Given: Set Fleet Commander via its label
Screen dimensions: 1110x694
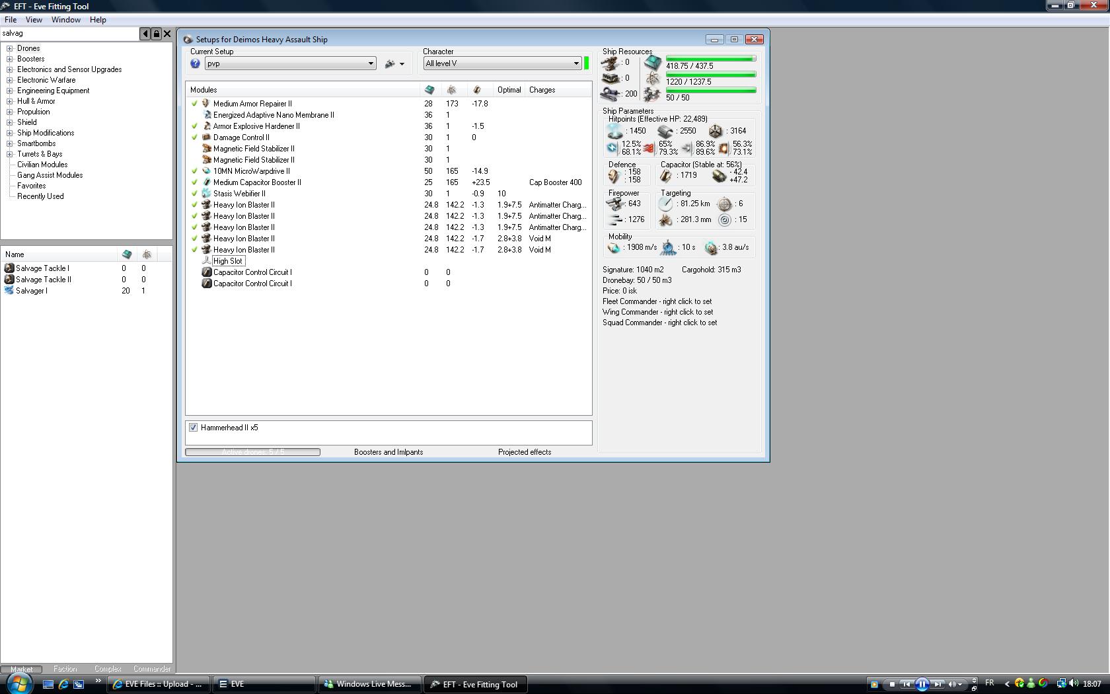Looking at the screenshot, I should pos(657,301).
